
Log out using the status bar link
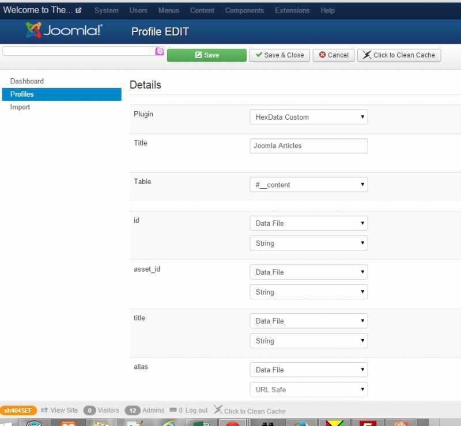point(197,410)
